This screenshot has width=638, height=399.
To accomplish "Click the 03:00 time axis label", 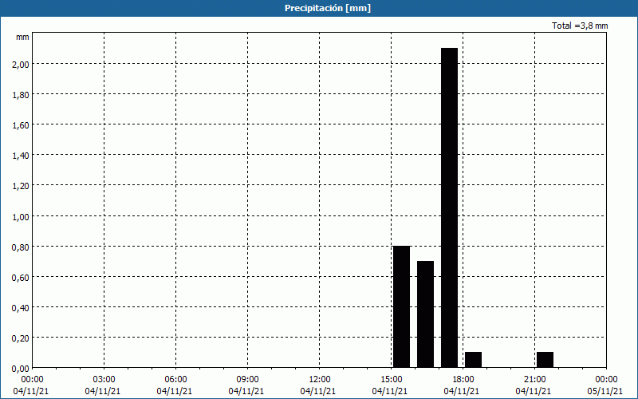I will (104, 379).
